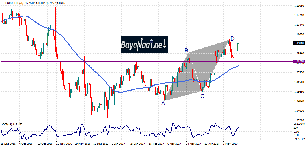Select the point D label on chart
305x147 pixels.
233,38
